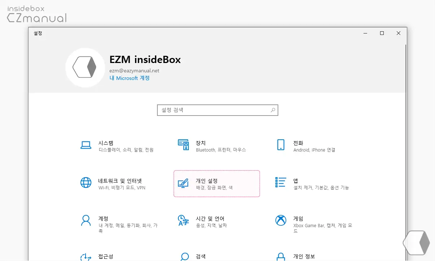Screen dimensions: 435x261
Task: Select the EZM insideBox profile avatar
Action: (x=85, y=67)
